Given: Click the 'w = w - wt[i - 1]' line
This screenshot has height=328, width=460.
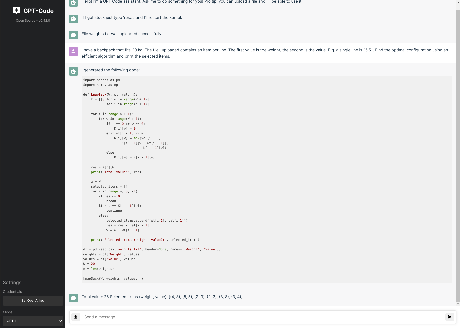Looking at the screenshot, I should [123, 230].
